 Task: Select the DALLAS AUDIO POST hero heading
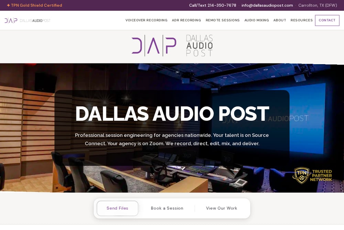point(172,113)
